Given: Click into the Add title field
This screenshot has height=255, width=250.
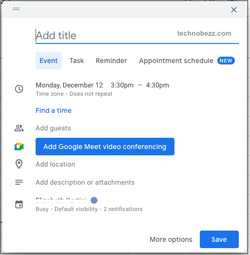Looking at the screenshot, I should coord(137,36).
